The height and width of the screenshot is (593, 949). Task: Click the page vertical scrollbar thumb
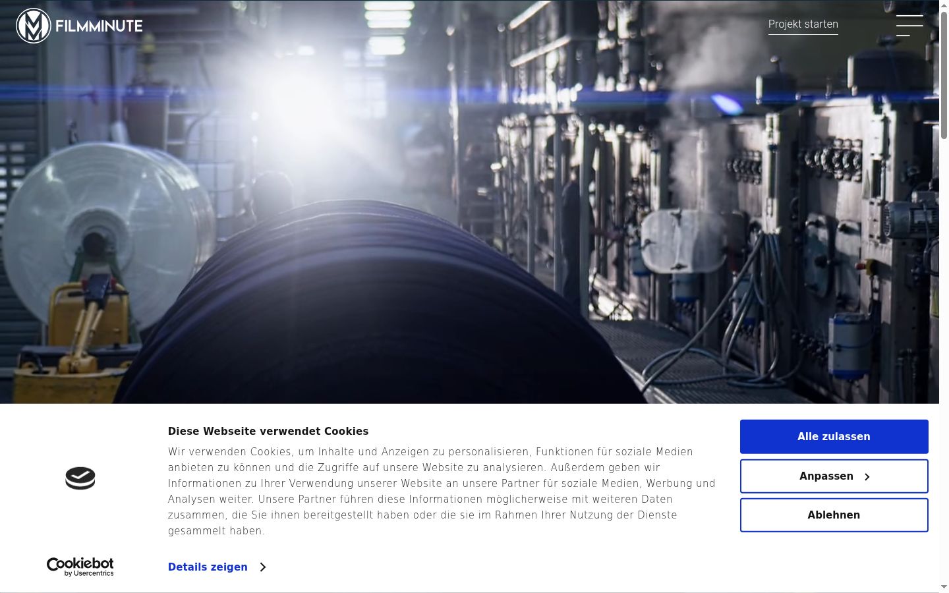pyautogui.click(x=944, y=74)
